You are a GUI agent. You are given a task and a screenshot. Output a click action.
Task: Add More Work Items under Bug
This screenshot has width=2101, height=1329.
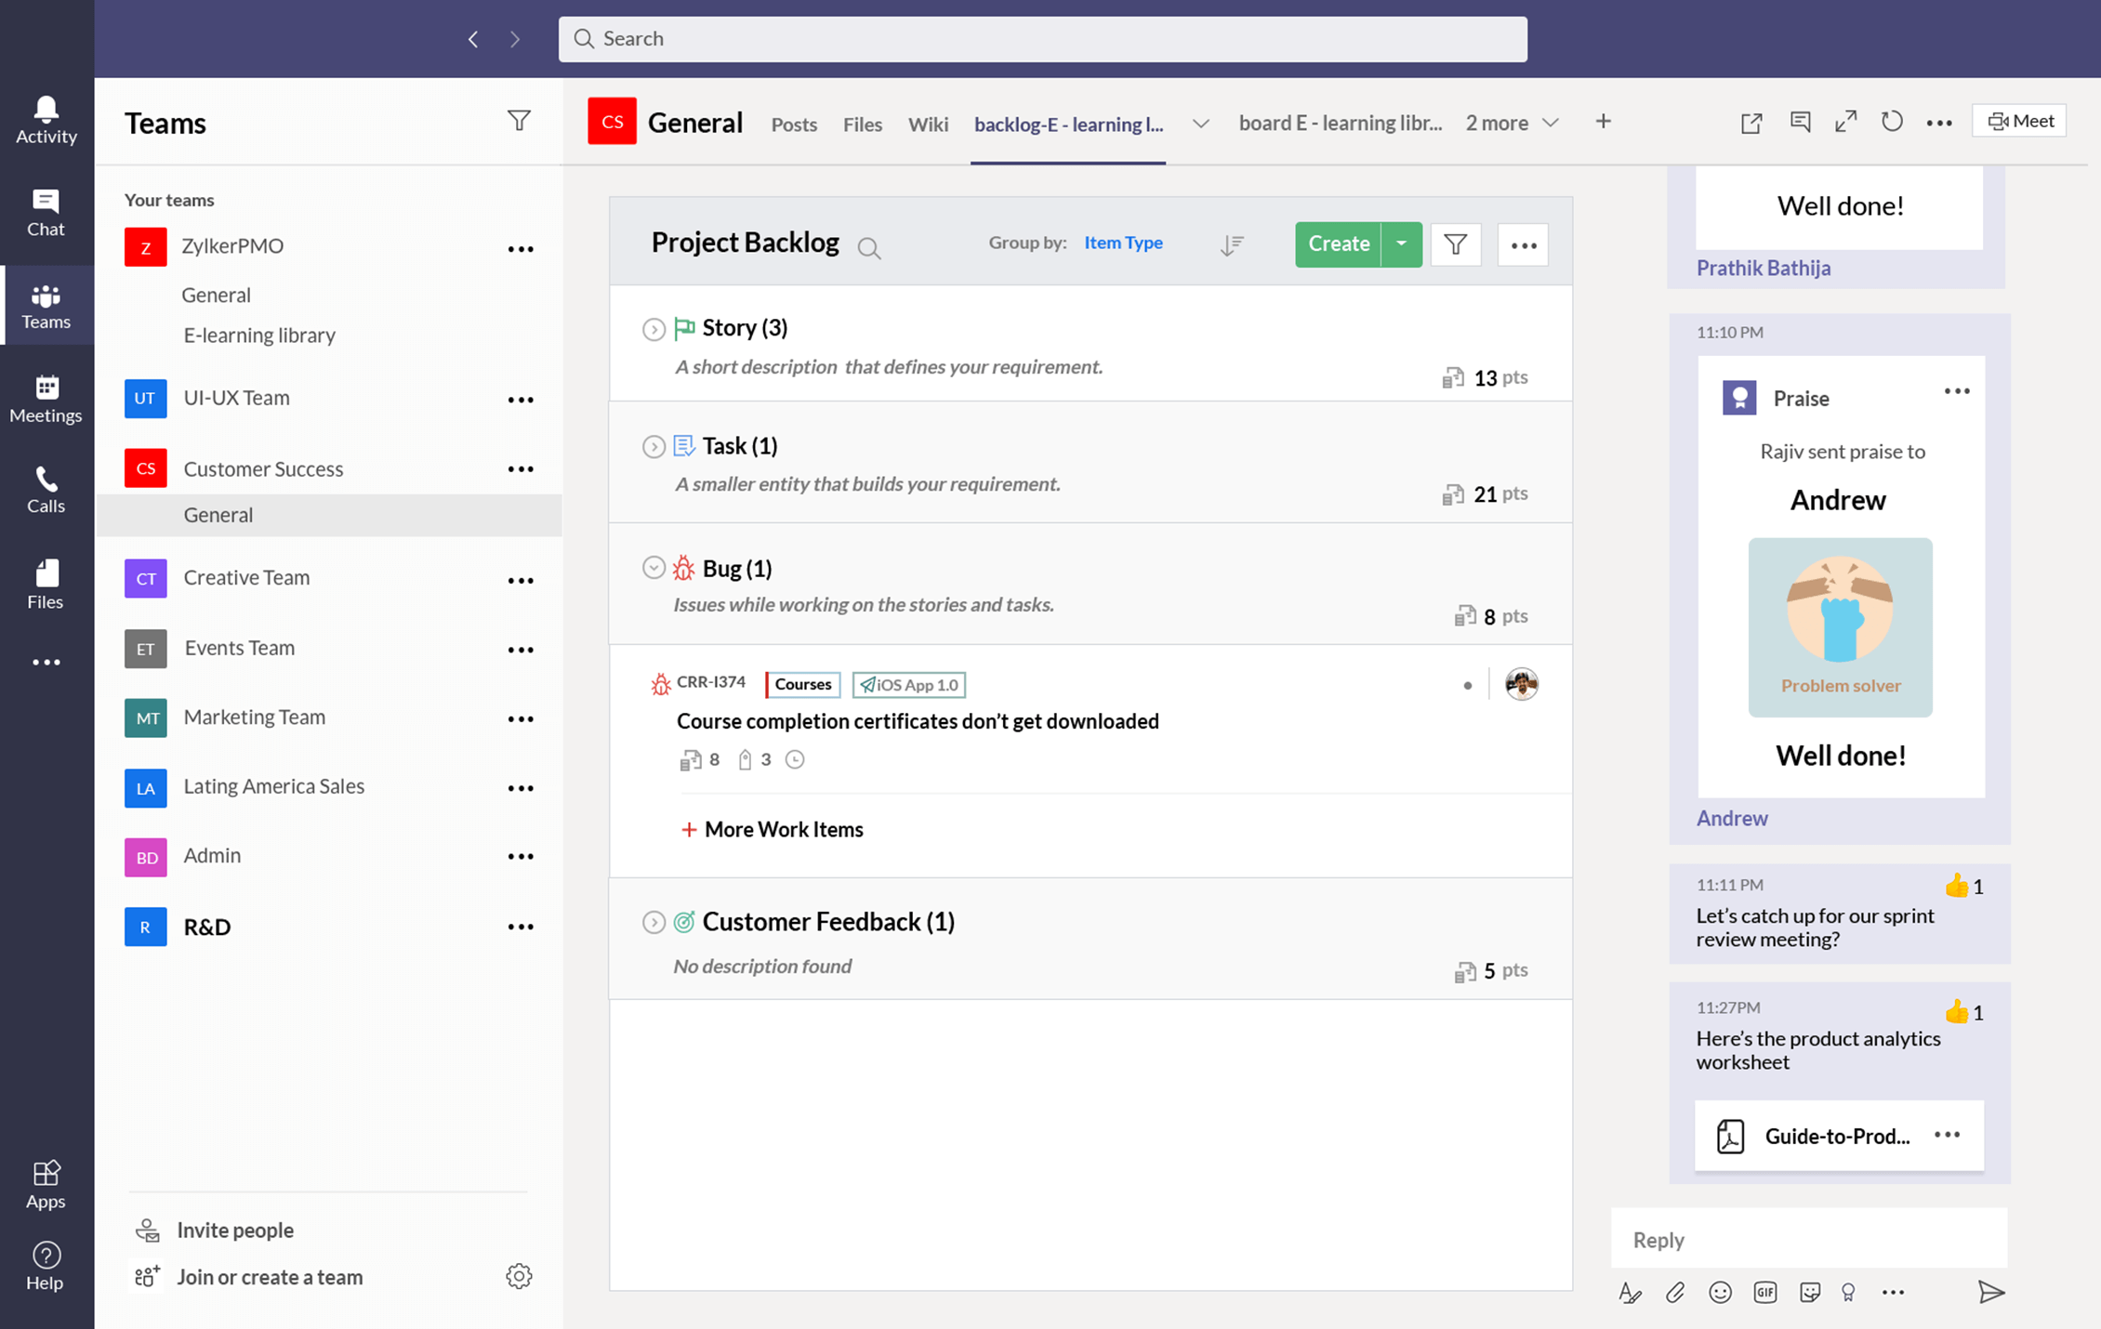[x=772, y=829]
